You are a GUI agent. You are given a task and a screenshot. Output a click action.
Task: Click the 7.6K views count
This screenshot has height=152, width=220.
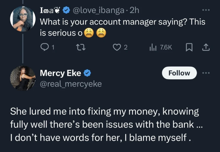166,47
